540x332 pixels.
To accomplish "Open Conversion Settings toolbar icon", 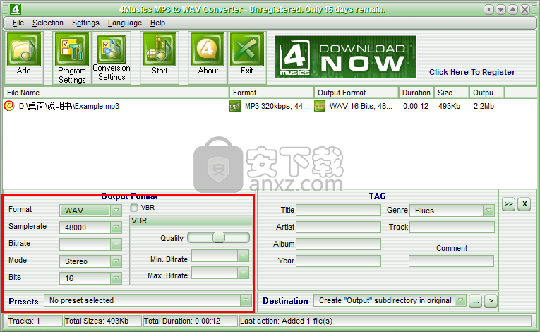I will 112,49.
